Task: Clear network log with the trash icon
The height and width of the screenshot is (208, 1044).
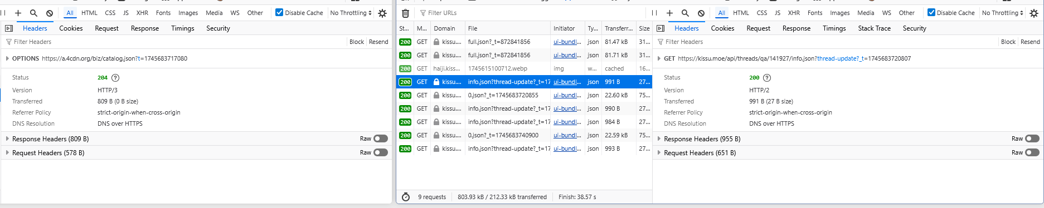Action: (x=406, y=13)
